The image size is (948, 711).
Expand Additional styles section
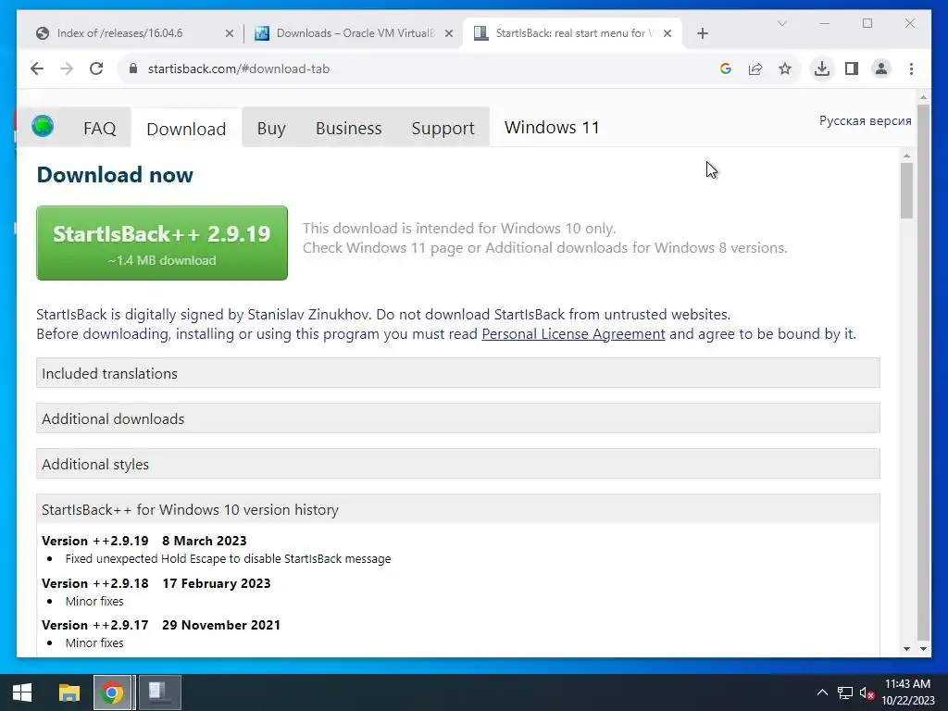(x=458, y=464)
